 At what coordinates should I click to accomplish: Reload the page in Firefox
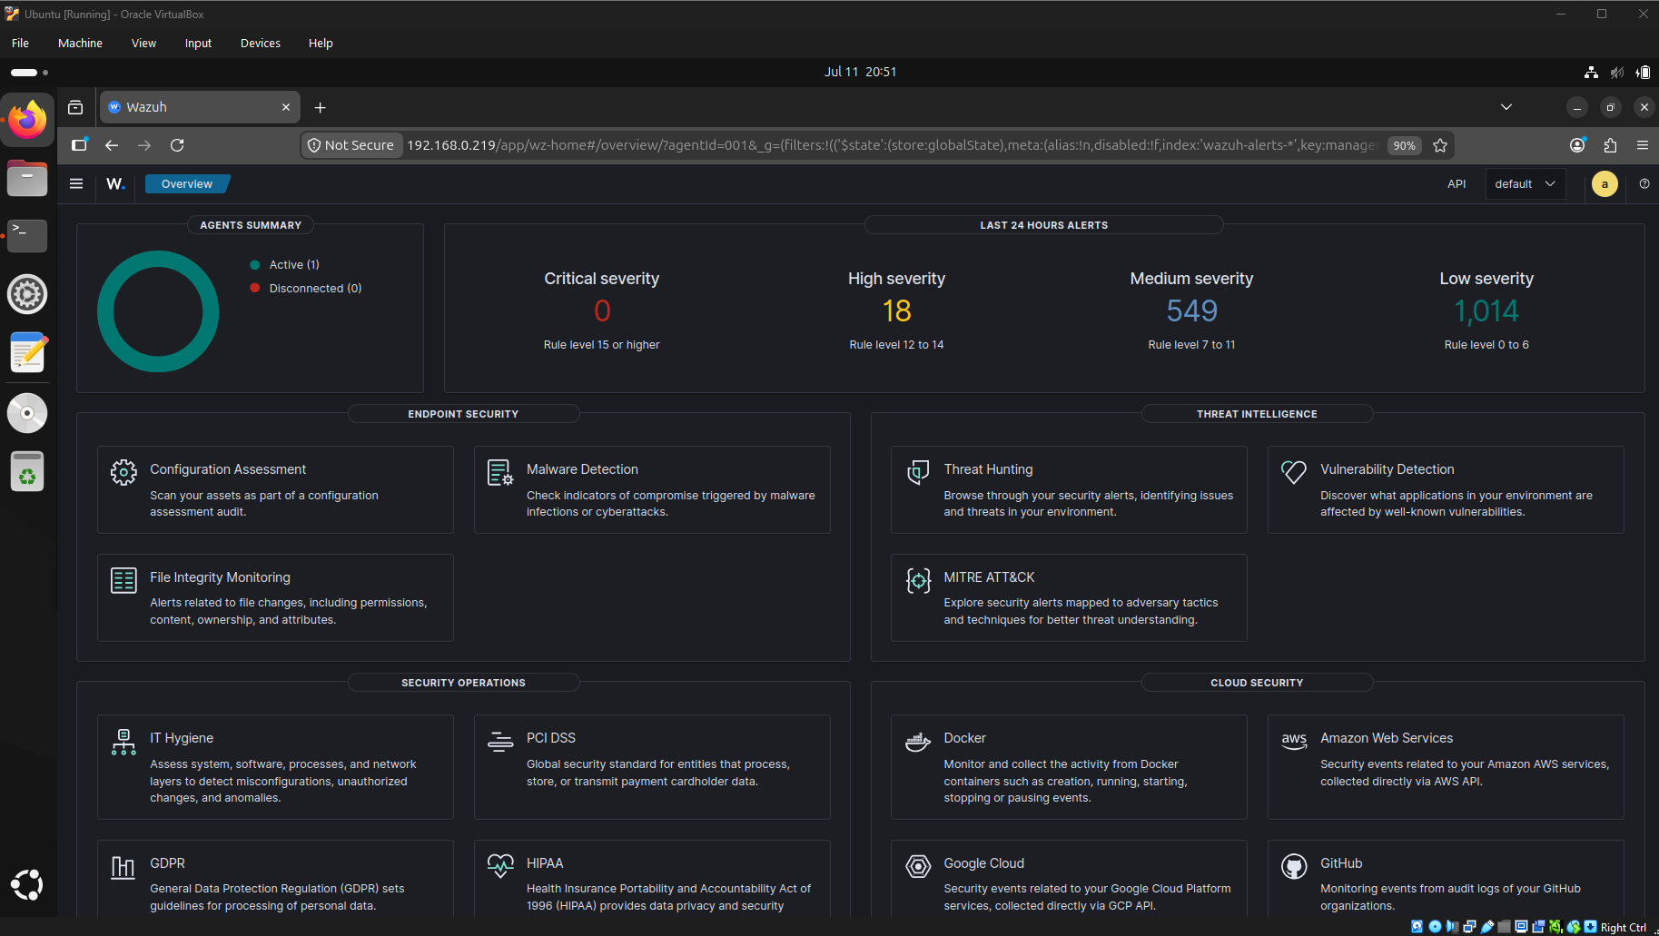(x=177, y=145)
